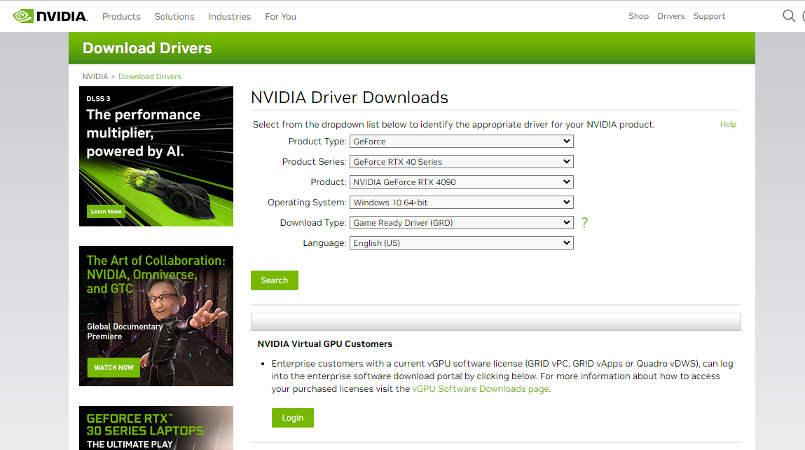Go to Drivers in top navigation

[671, 16]
